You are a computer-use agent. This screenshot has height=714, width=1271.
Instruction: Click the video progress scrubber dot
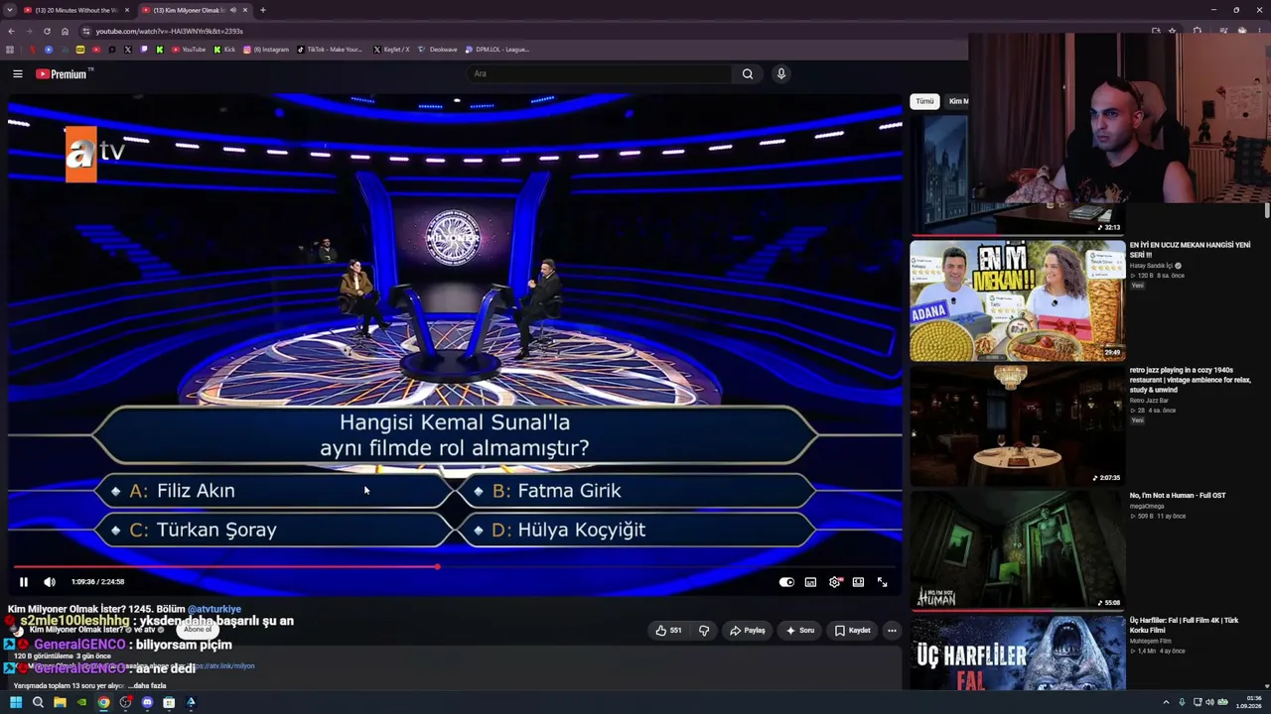(437, 567)
